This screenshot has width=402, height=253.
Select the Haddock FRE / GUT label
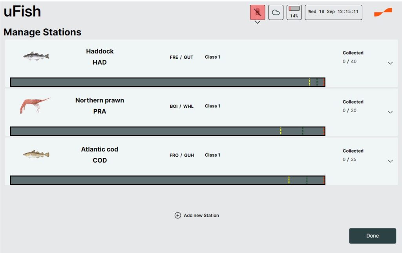point(181,57)
